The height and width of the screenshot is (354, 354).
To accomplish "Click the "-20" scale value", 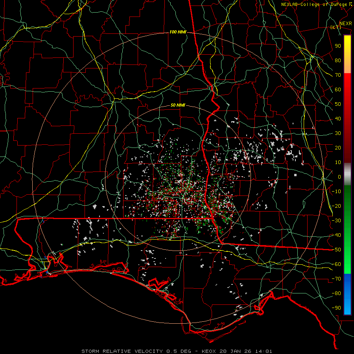I will 336,206.
